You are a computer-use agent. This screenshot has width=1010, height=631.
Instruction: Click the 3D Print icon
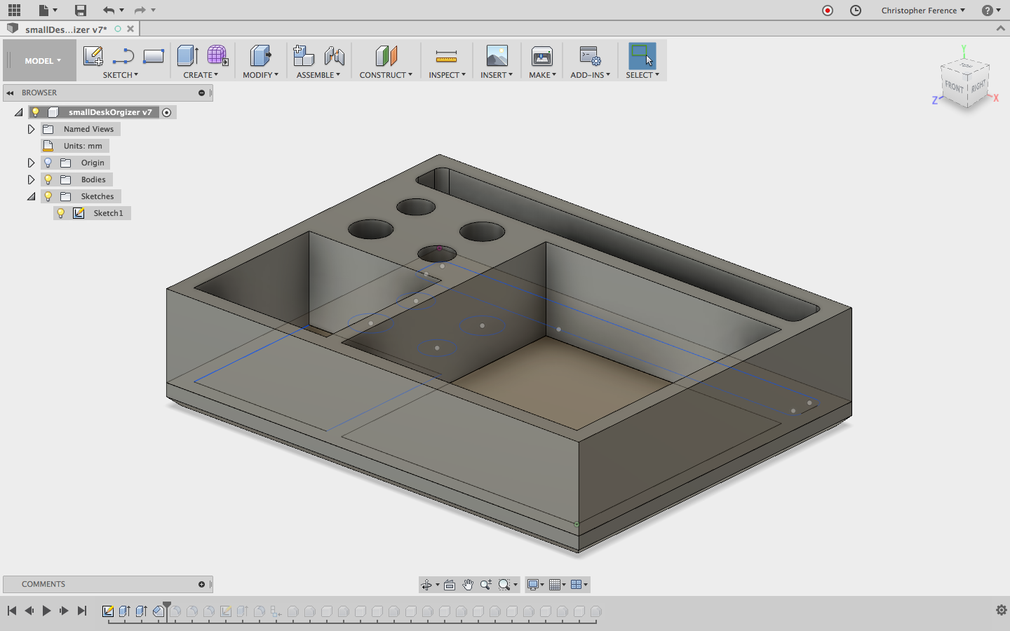[x=542, y=55]
